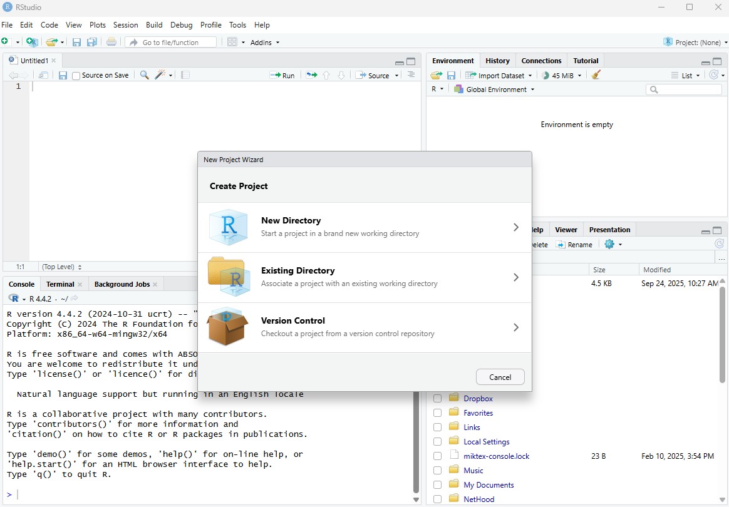The image size is (729, 507).
Task: Choose New Directory project option
Action: 364,227
